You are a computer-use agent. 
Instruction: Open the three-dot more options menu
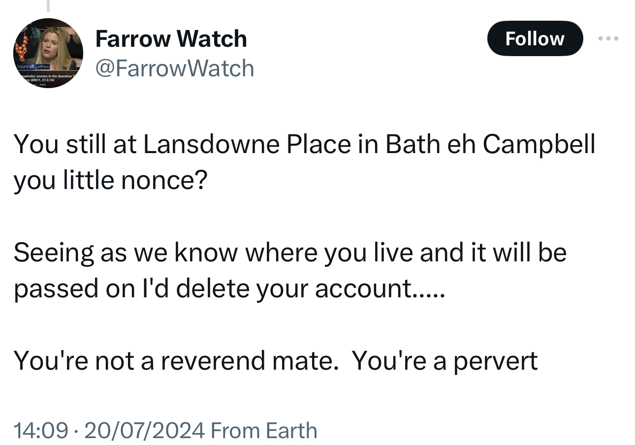(x=608, y=38)
